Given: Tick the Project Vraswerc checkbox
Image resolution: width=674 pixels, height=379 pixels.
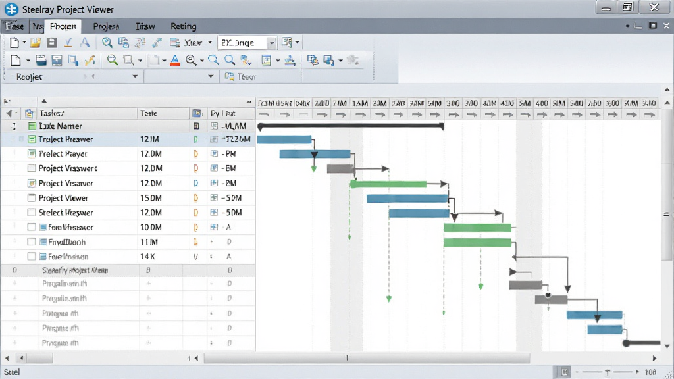Looking at the screenshot, I should click(x=32, y=168).
